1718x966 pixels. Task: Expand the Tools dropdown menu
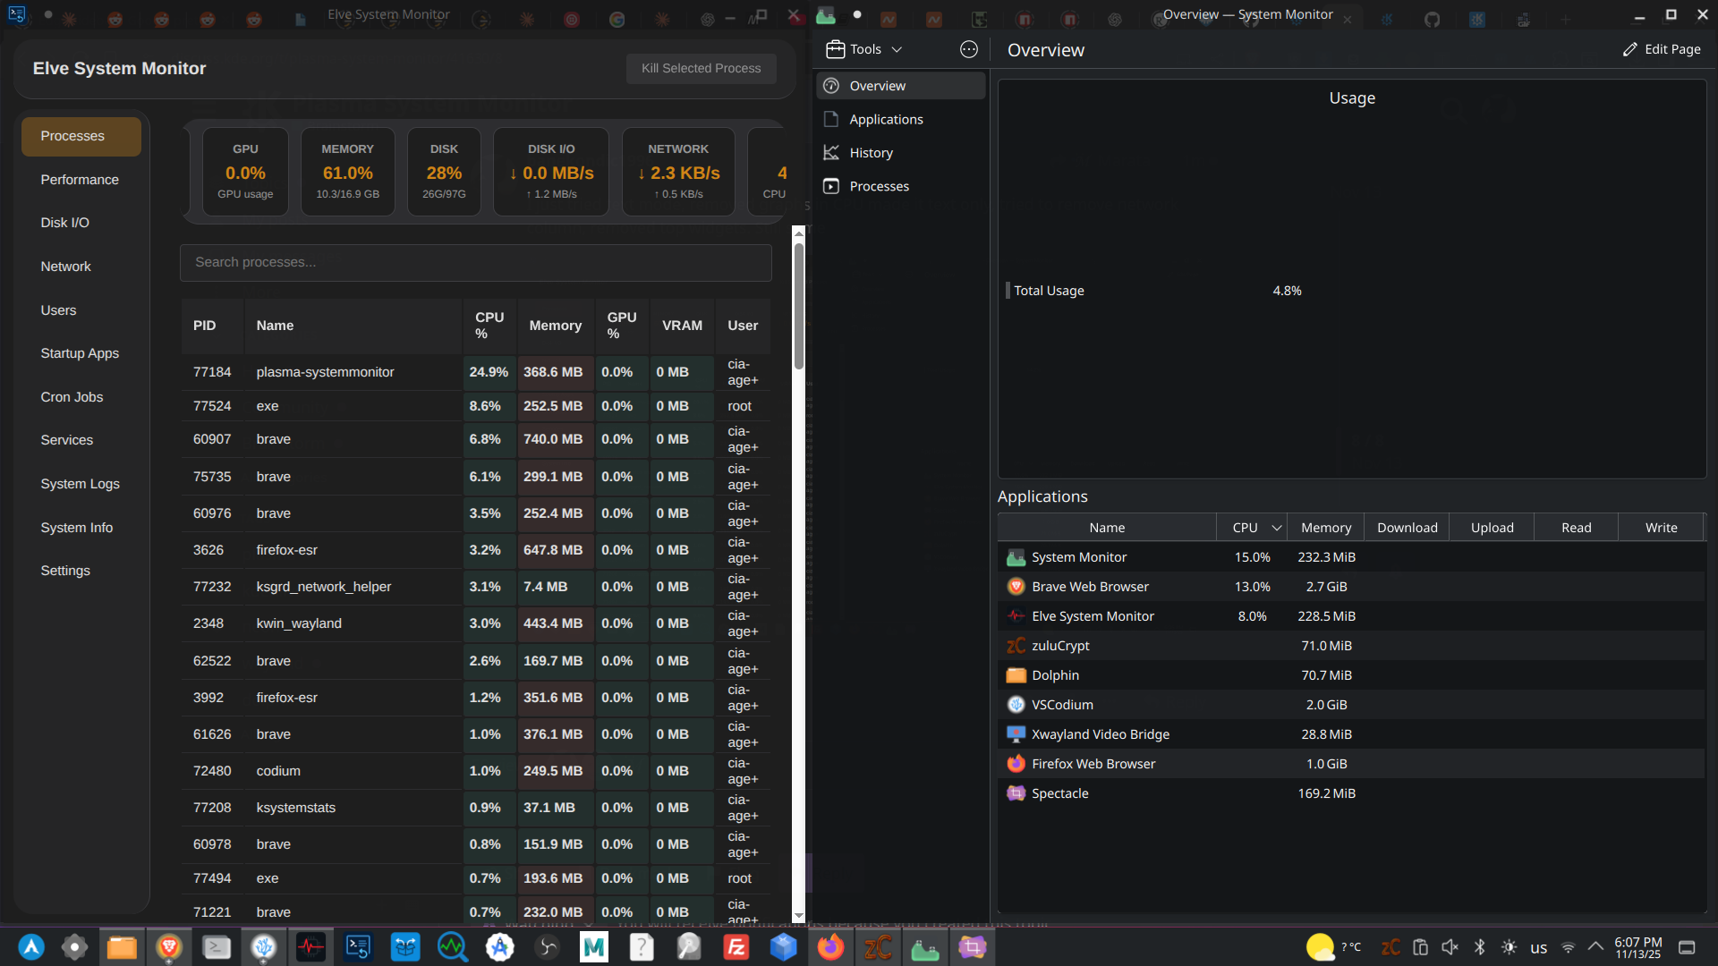click(x=864, y=49)
